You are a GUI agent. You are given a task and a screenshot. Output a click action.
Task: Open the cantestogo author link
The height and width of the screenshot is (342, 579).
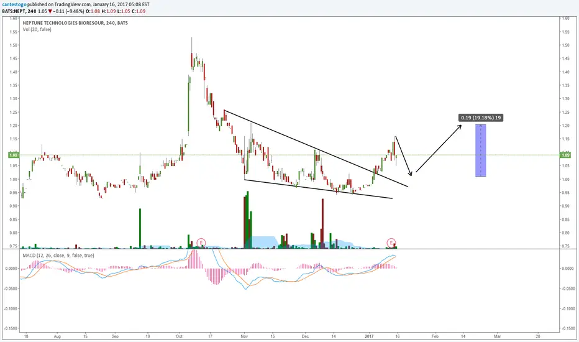tap(14, 5)
